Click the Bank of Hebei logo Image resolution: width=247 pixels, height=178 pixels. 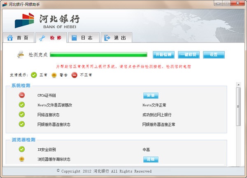(x=47, y=21)
